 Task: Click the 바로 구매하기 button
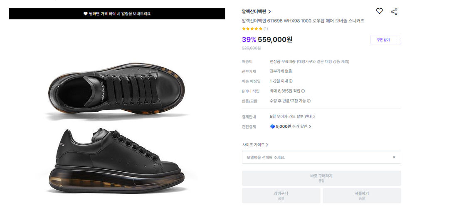tap(321, 178)
